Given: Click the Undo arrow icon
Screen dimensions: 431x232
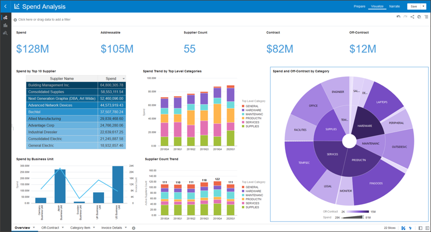Looking at the screenshot, I should point(398,17).
